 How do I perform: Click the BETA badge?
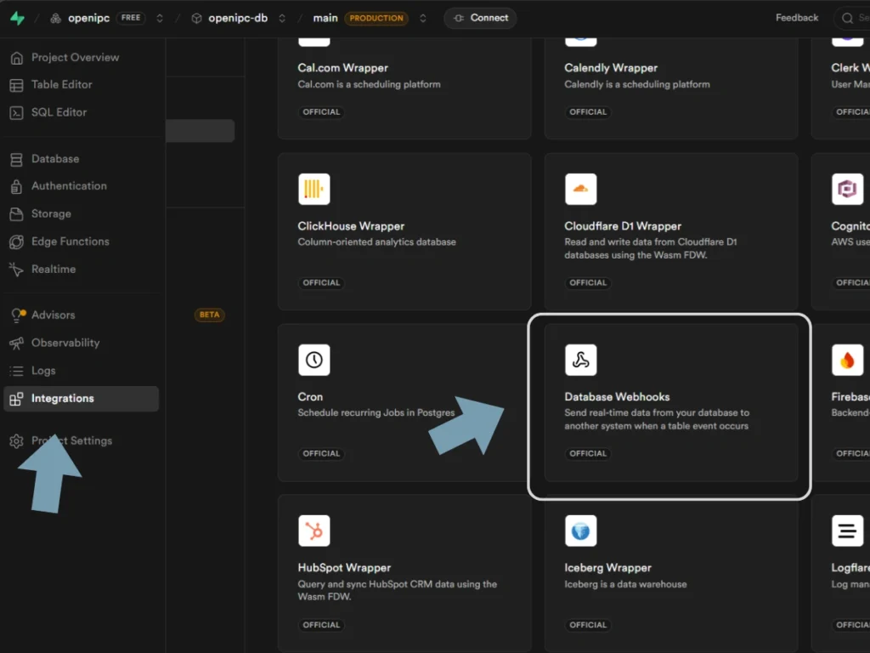pyautogui.click(x=209, y=315)
